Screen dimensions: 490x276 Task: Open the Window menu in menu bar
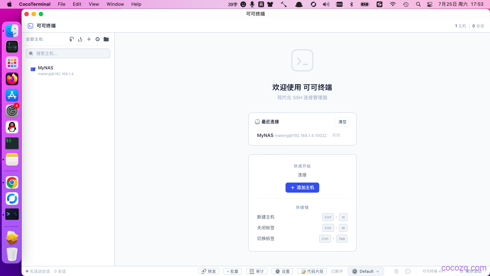[115, 4]
